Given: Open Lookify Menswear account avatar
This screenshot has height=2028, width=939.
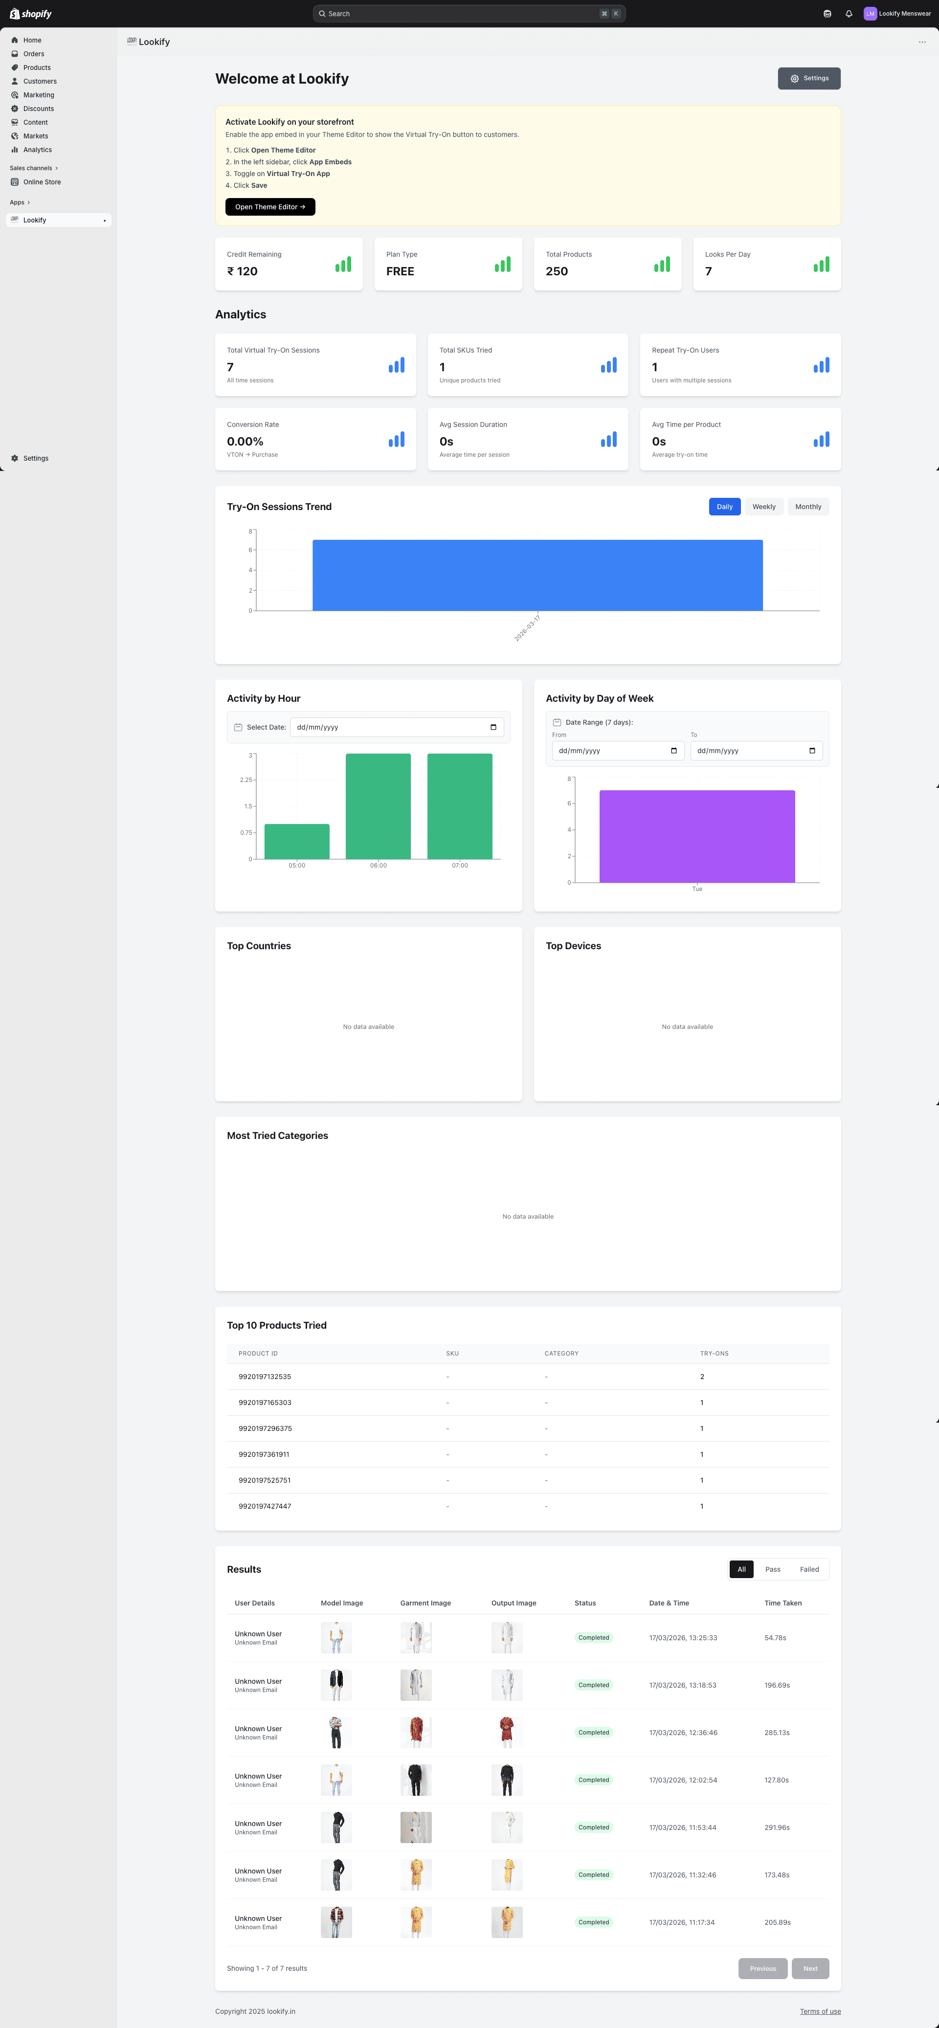Looking at the screenshot, I should (x=870, y=13).
